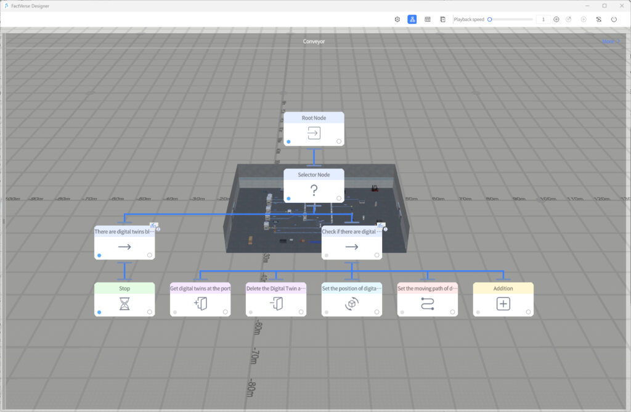Select the Addition node header
This screenshot has width=631, height=412.
[503, 289]
